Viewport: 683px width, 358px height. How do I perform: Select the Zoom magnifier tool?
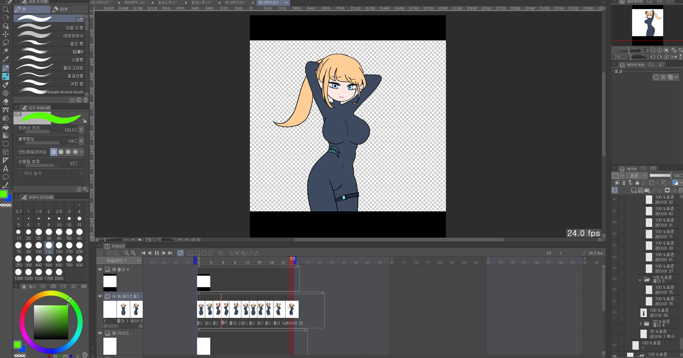(x=5, y=10)
